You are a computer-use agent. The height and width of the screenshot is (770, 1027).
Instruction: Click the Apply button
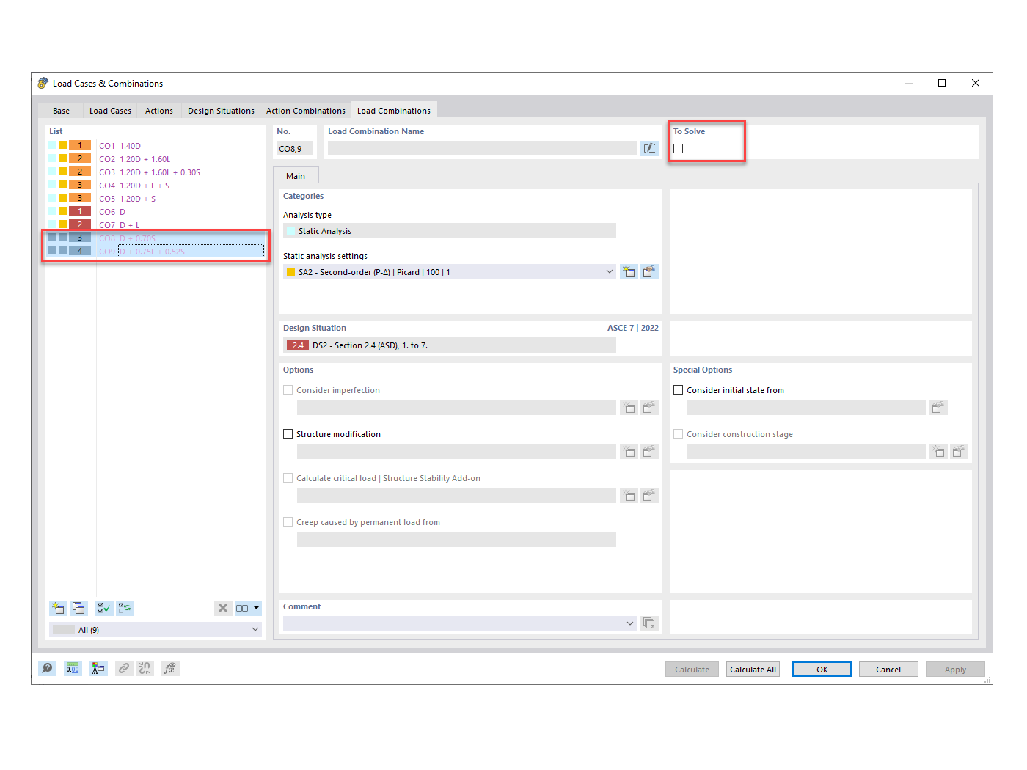click(x=955, y=670)
